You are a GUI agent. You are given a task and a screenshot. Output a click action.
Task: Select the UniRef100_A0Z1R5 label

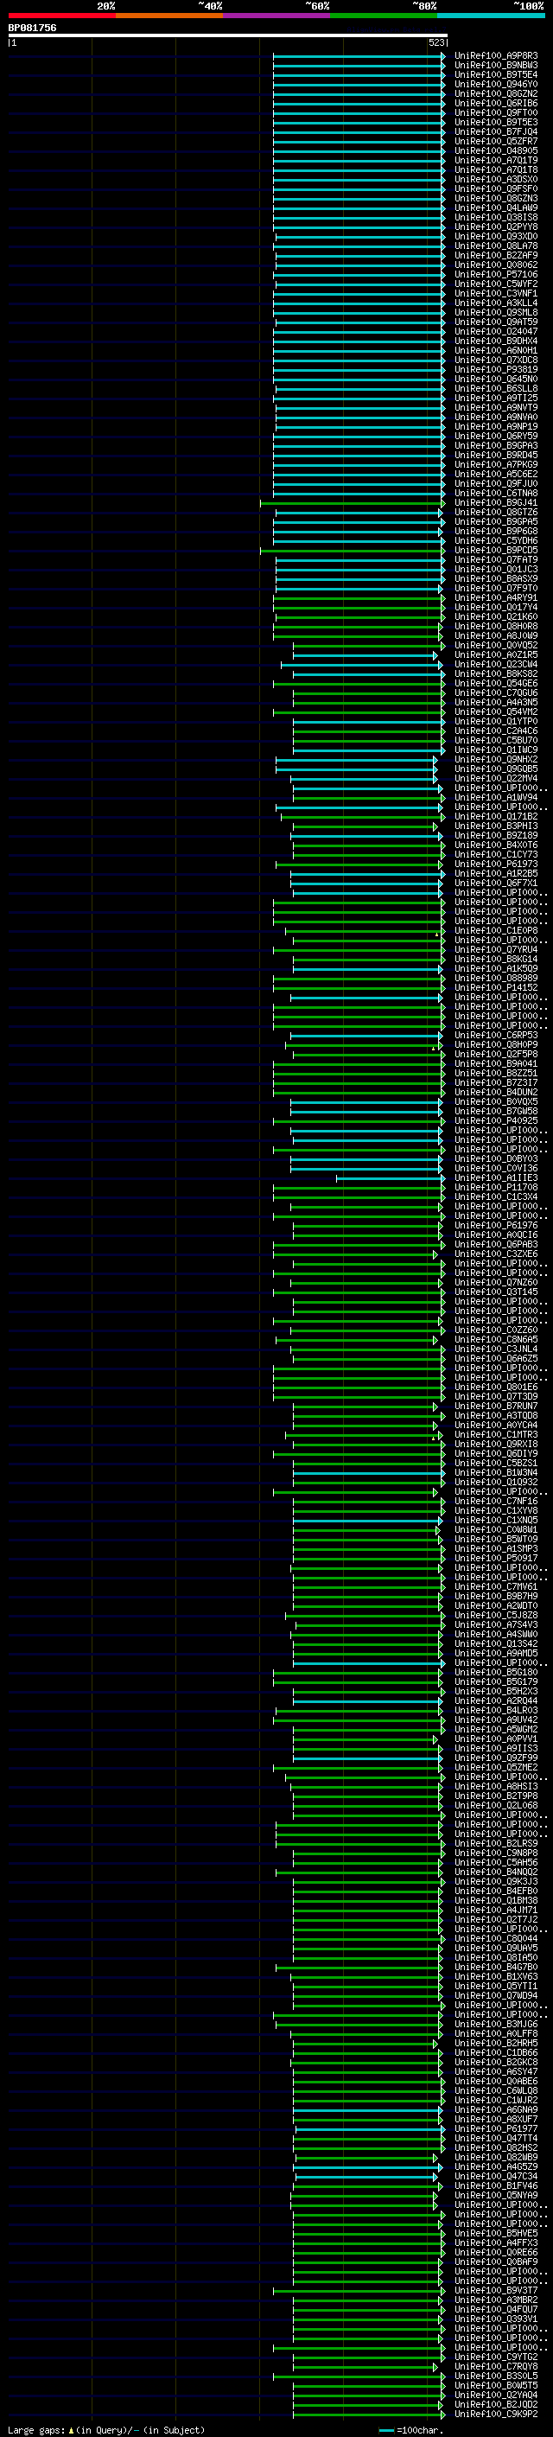click(496, 654)
